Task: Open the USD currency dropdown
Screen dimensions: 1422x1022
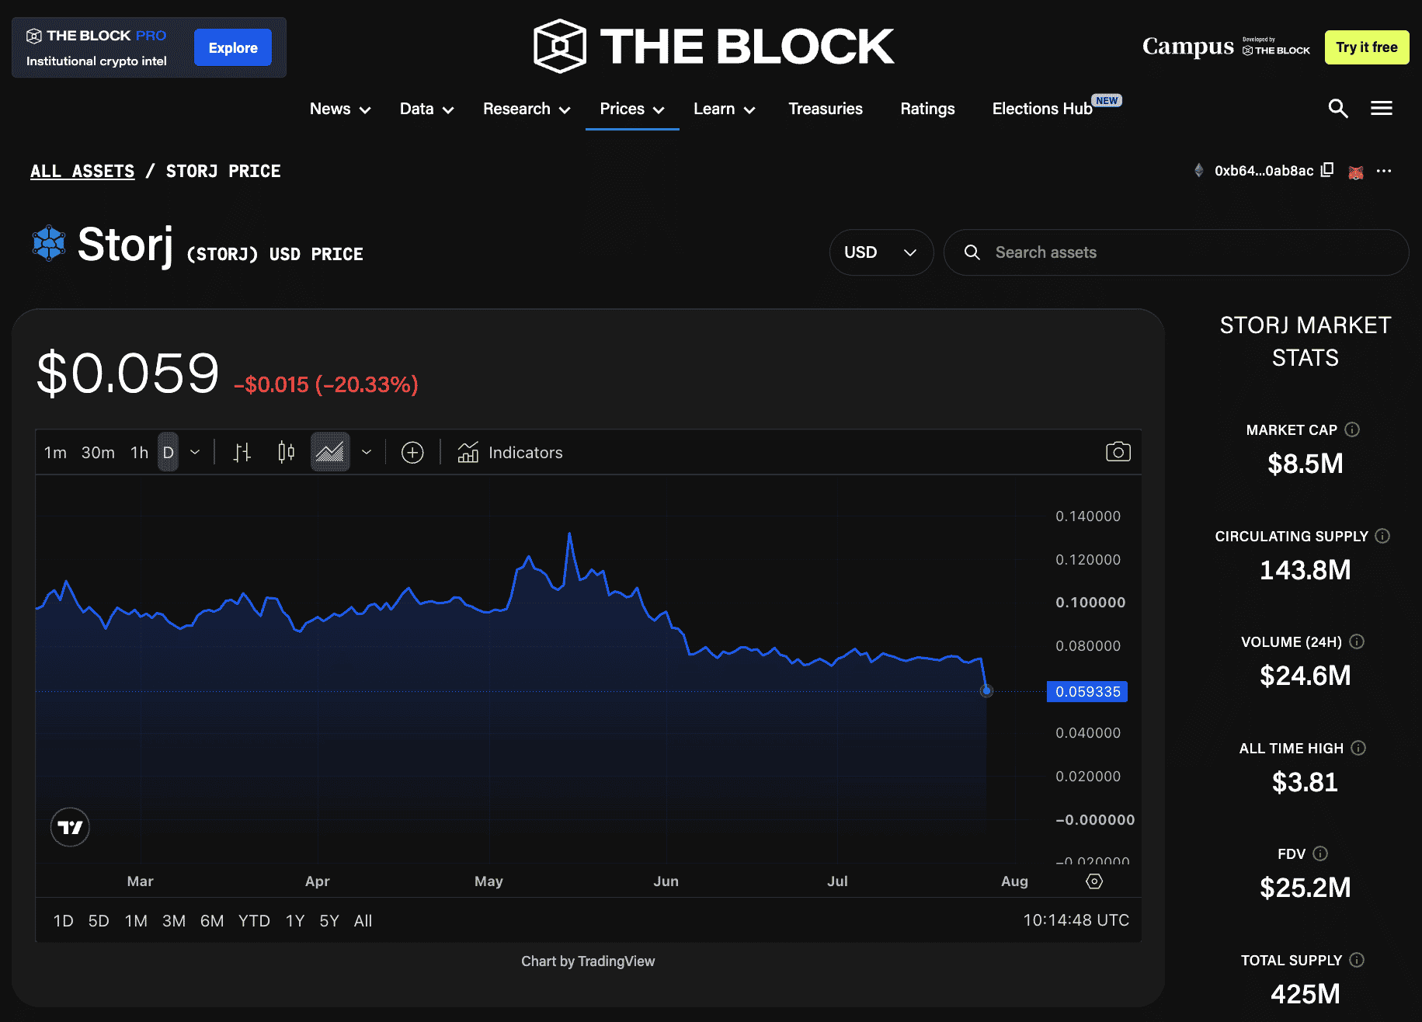Action: (881, 252)
